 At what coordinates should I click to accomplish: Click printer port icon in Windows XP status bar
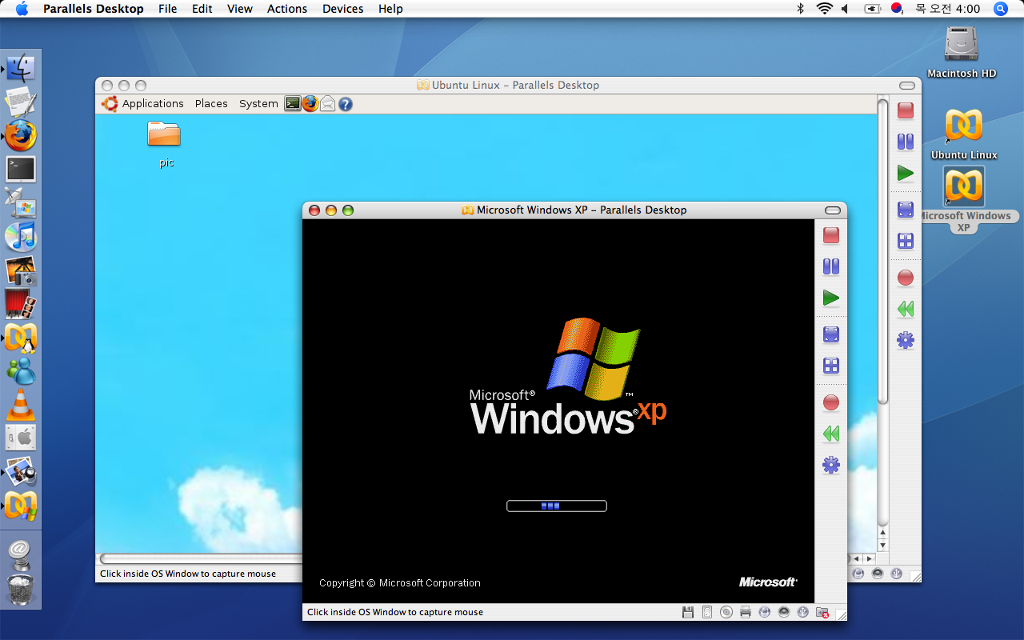click(745, 612)
